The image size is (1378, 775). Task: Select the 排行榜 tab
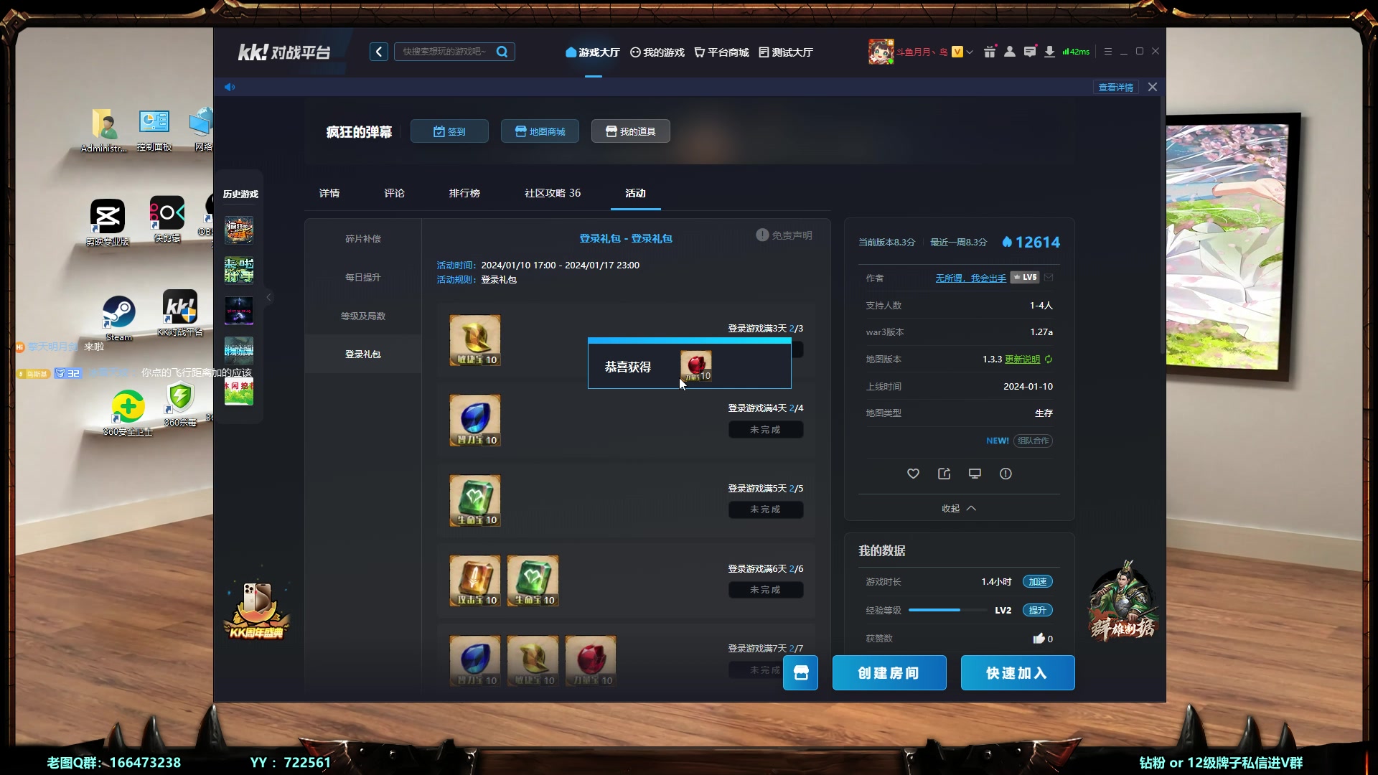coord(464,193)
